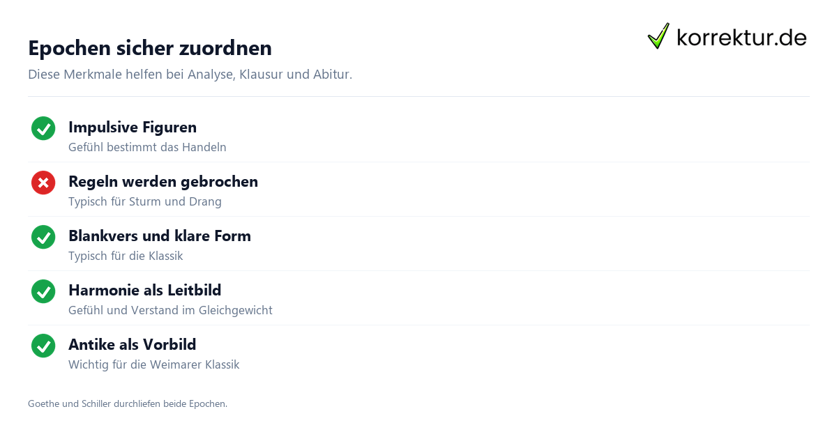This screenshot has height=439, width=837.
Task: Click the text Gefühl bestimmt das Handeln
Action: 147,148
